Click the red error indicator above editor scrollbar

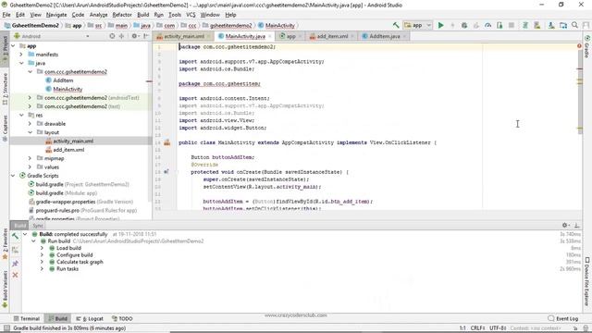click(579, 46)
